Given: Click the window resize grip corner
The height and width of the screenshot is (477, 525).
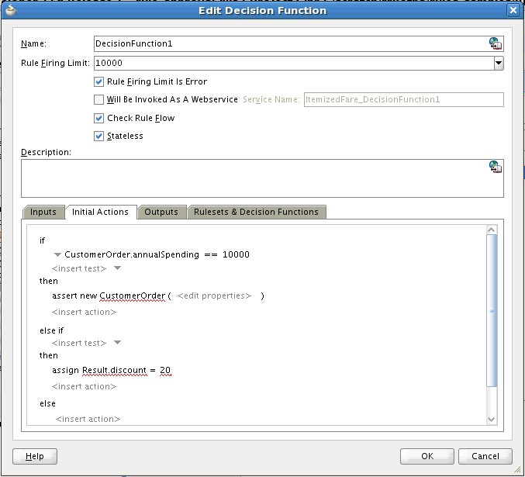Looking at the screenshot, I should pos(517,469).
